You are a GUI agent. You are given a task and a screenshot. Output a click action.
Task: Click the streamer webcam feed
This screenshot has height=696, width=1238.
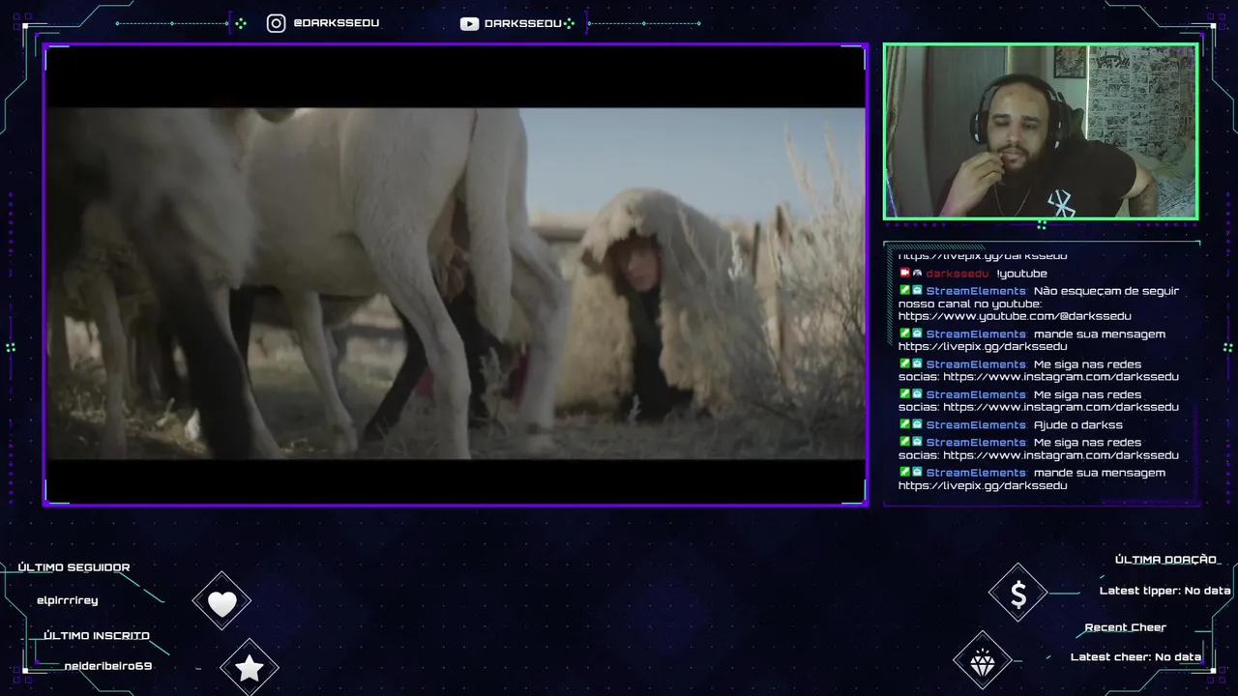(1041, 131)
